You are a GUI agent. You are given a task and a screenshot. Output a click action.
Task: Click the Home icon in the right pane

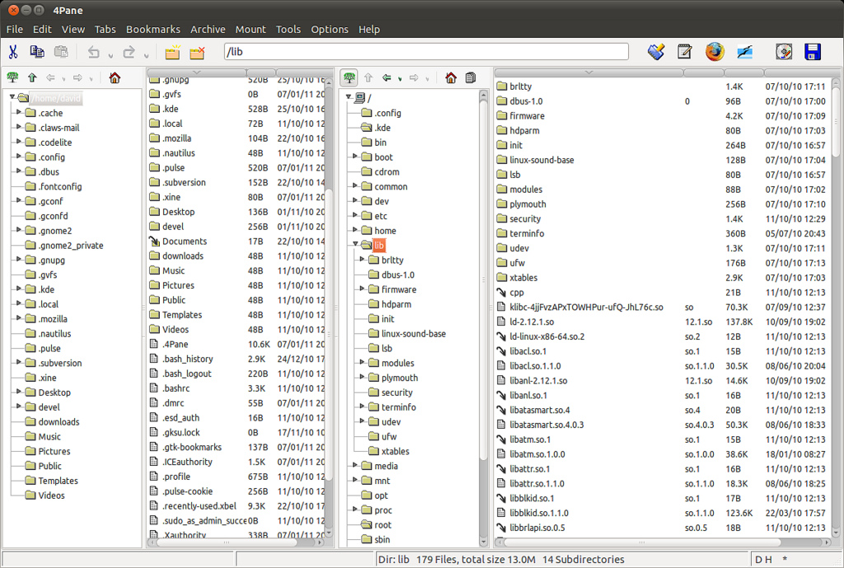click(450, 77)
